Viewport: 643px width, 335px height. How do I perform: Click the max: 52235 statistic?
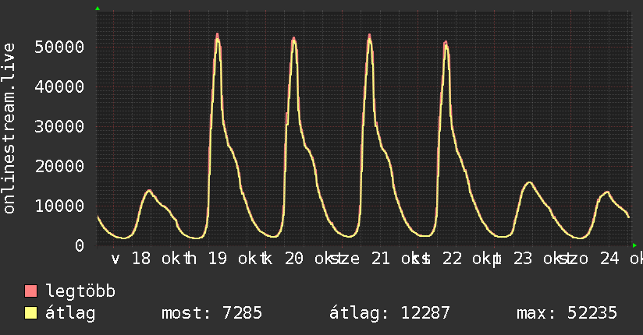567,313
